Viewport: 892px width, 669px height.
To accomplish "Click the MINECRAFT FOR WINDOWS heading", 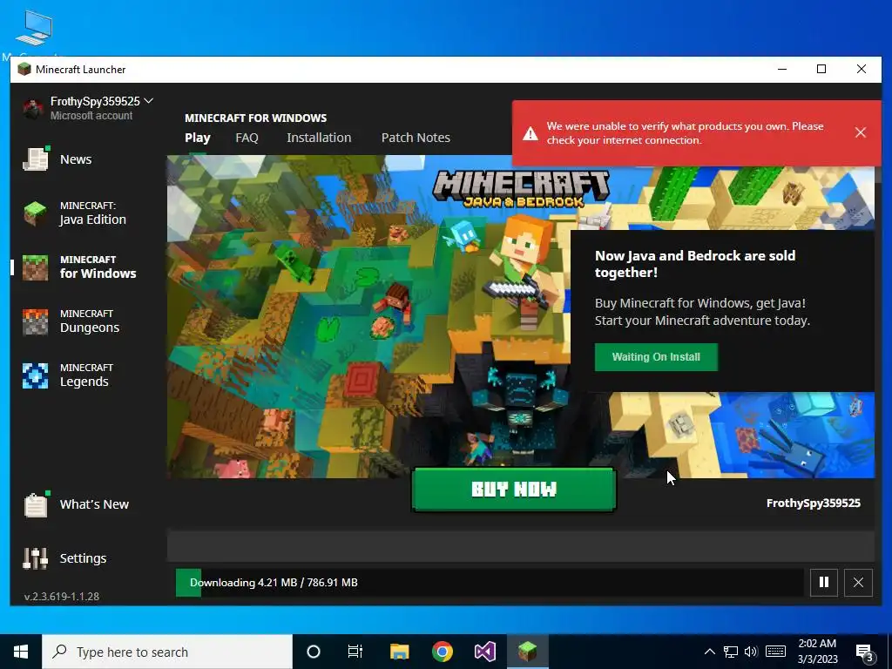I will (255, 118).
